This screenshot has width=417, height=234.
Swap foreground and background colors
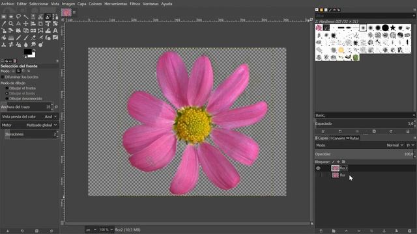point(34,50)
